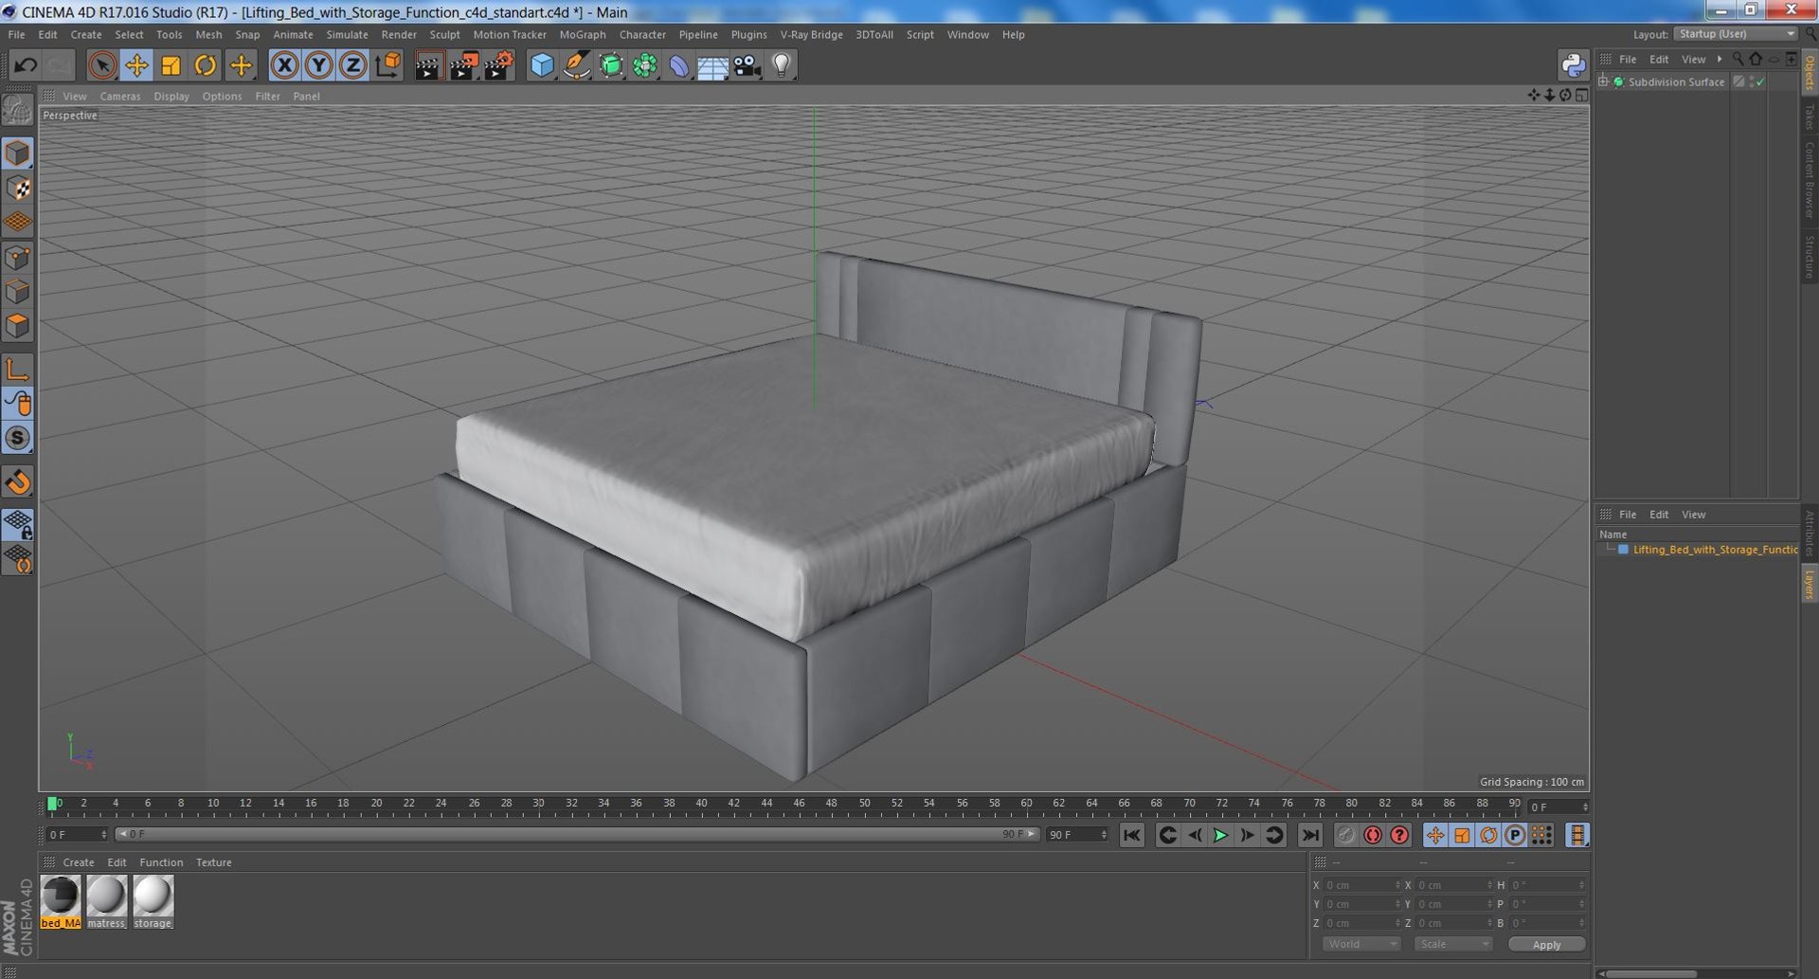Select the storage material thumbnail

153,901
